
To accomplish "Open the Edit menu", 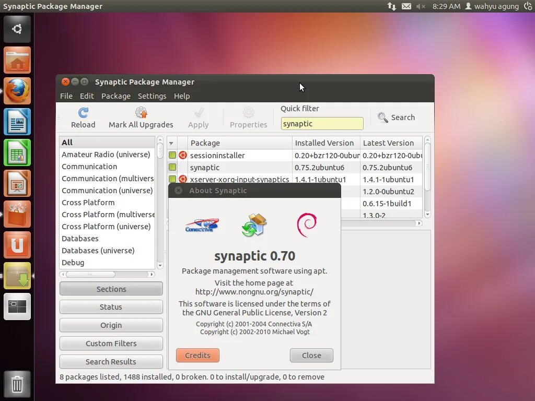I will [87, 96].
